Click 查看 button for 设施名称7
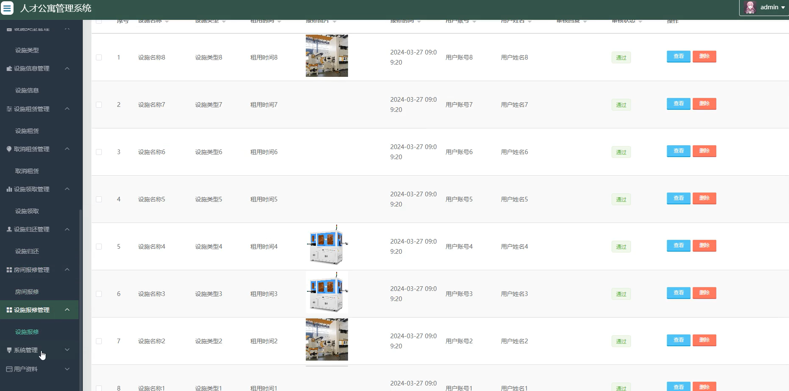The width and height of the screenshot is (789, 391). 678,104
